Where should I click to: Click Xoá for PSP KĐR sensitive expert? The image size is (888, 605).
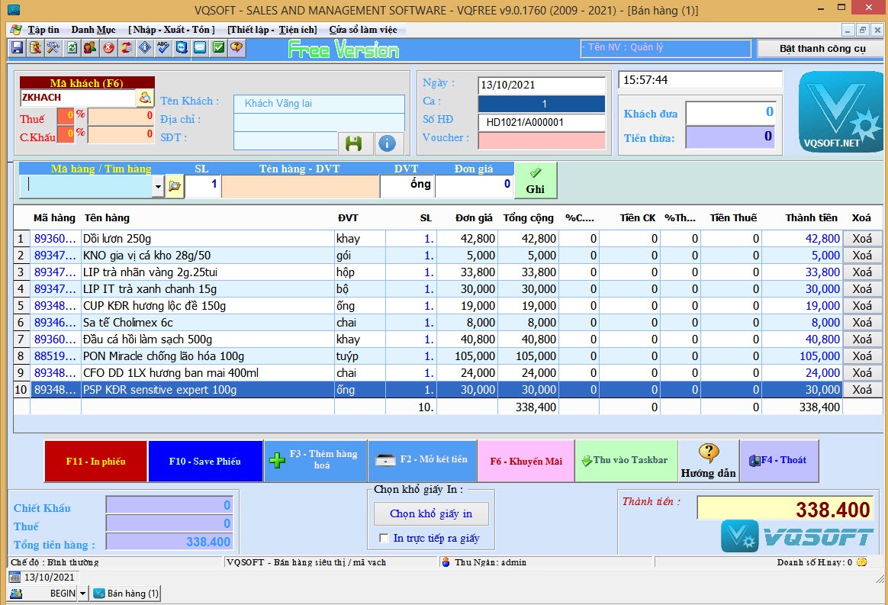[x=862, y=390]
